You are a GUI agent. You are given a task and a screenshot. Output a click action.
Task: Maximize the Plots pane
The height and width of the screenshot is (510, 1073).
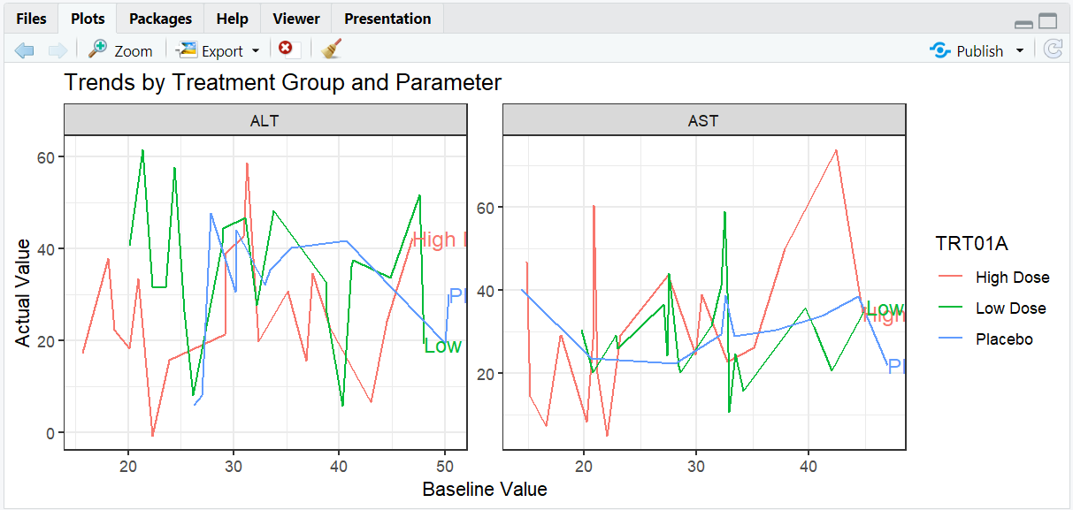click(x=1048, y=22)
